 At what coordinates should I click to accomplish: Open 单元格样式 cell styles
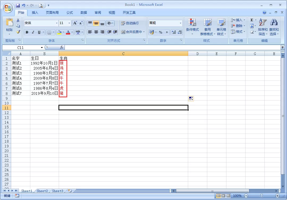[221, 27]
